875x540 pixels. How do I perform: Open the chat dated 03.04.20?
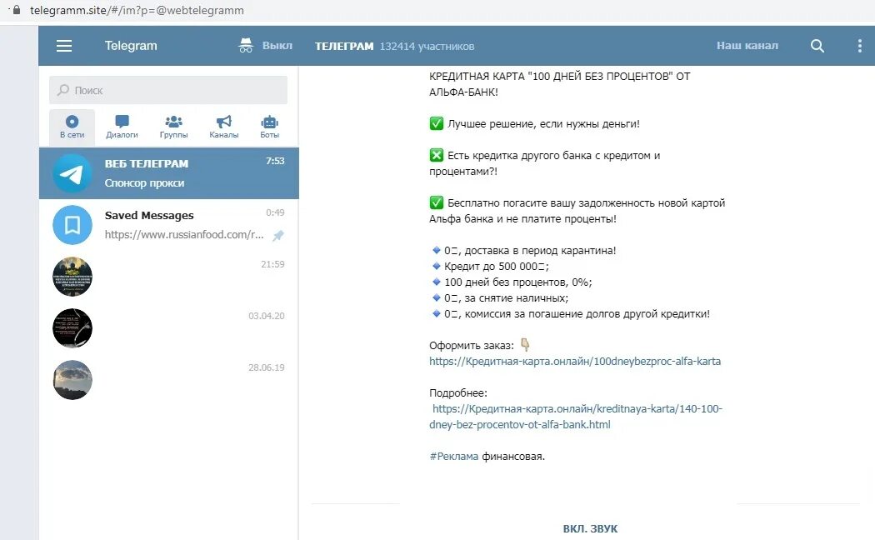click(169, 328)
